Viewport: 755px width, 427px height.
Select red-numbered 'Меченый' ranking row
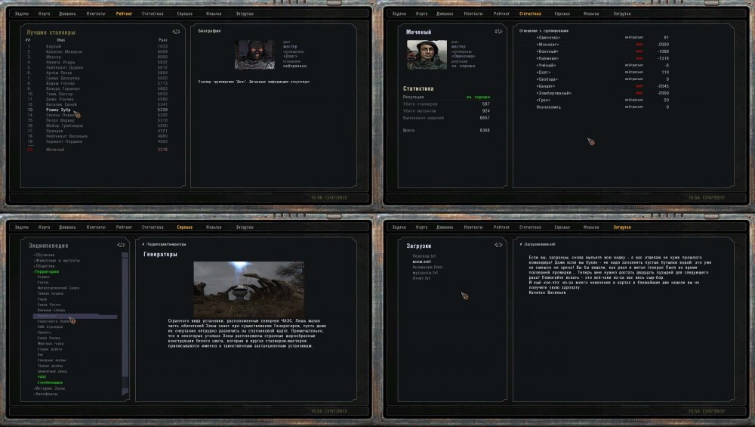(97, 150)
